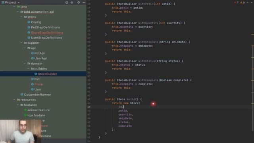The image size is (254, 143).
Task: Open the Pet domain class
Action: click(37, 79)
